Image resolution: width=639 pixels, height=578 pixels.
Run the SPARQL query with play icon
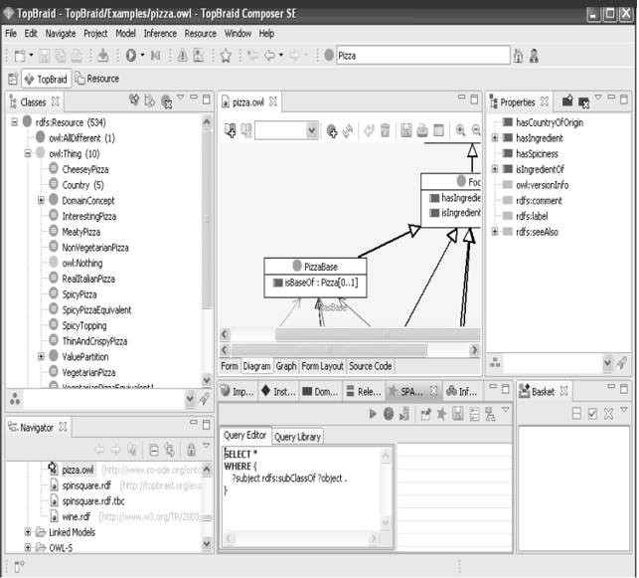coord(373,414)
